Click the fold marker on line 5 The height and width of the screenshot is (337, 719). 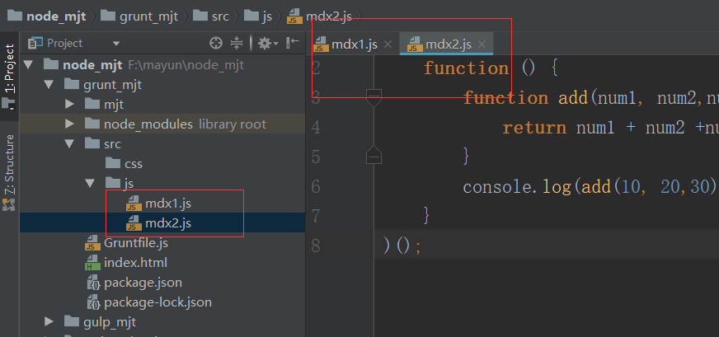[374, 154]
